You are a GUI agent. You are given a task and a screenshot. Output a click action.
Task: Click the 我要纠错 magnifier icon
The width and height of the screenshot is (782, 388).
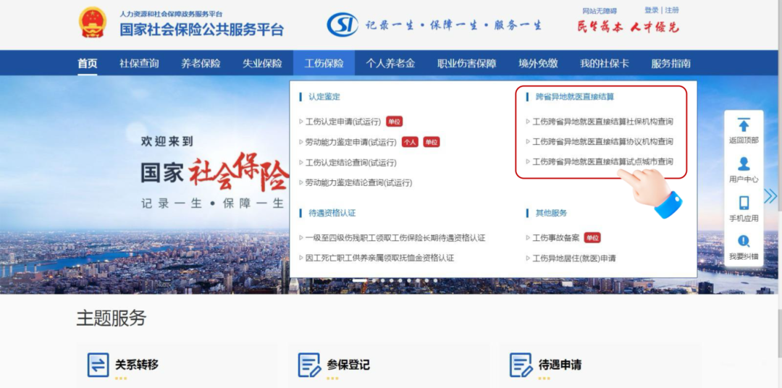pos(744,241)
